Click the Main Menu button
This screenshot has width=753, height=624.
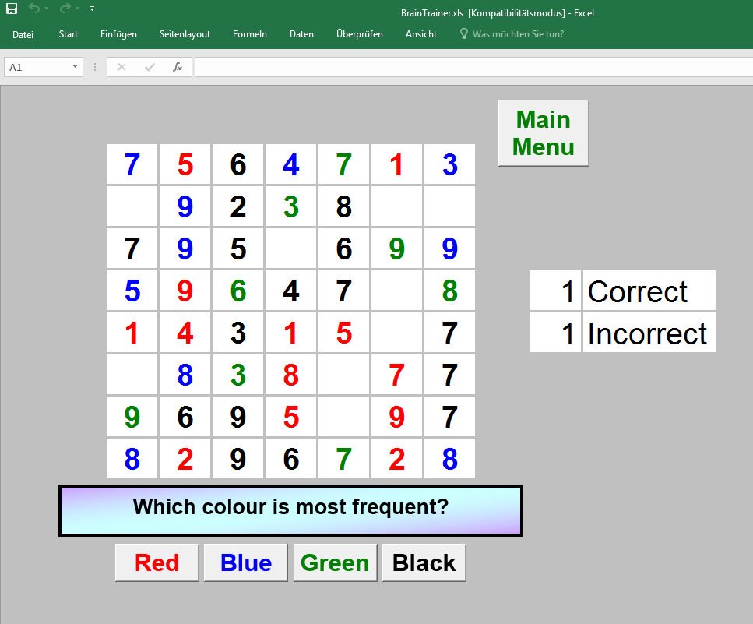pyautogui.click(x=543, y=132)
